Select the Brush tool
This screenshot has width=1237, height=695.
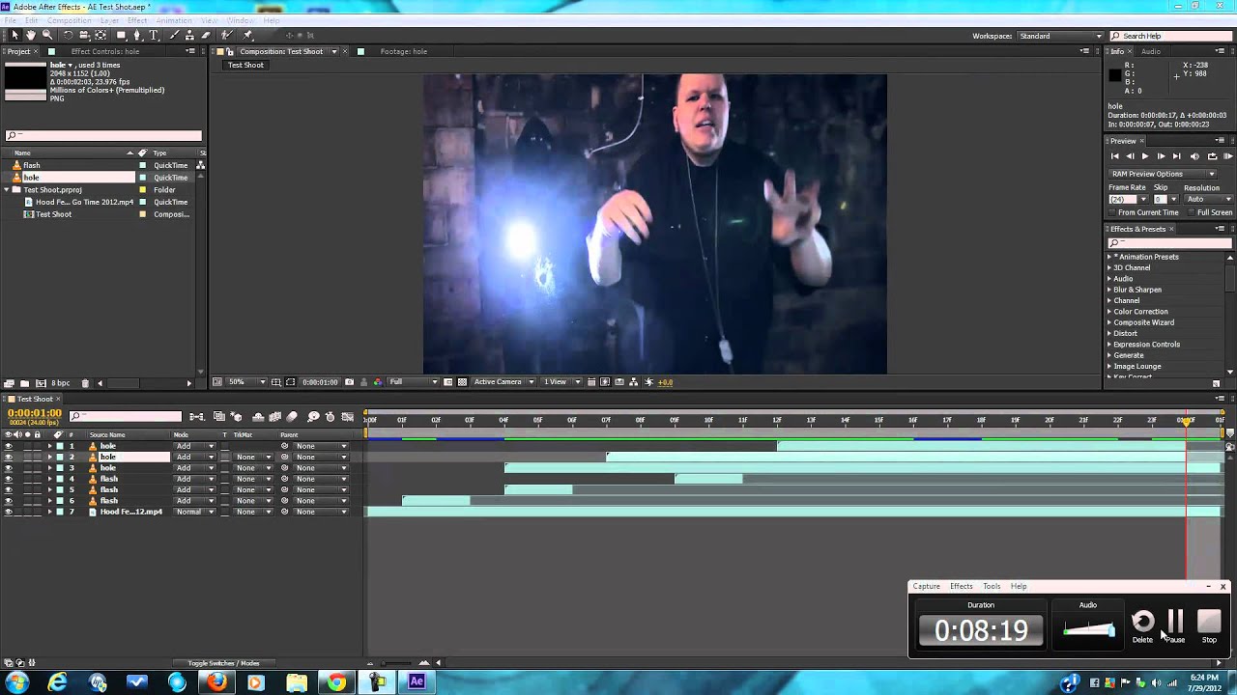(175, 35)
